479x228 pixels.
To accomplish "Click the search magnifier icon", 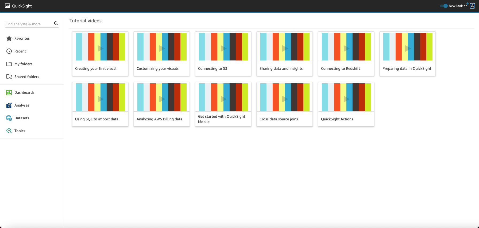I will [56, 23].
